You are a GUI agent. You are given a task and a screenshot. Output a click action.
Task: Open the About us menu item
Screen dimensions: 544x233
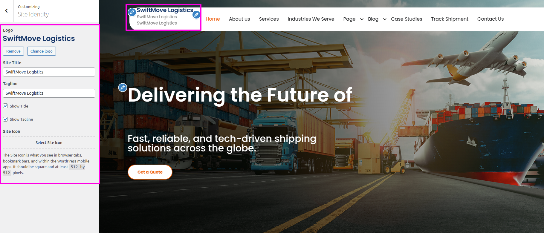[239, 19]
